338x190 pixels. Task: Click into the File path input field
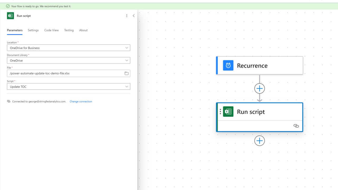click(66, 73)
